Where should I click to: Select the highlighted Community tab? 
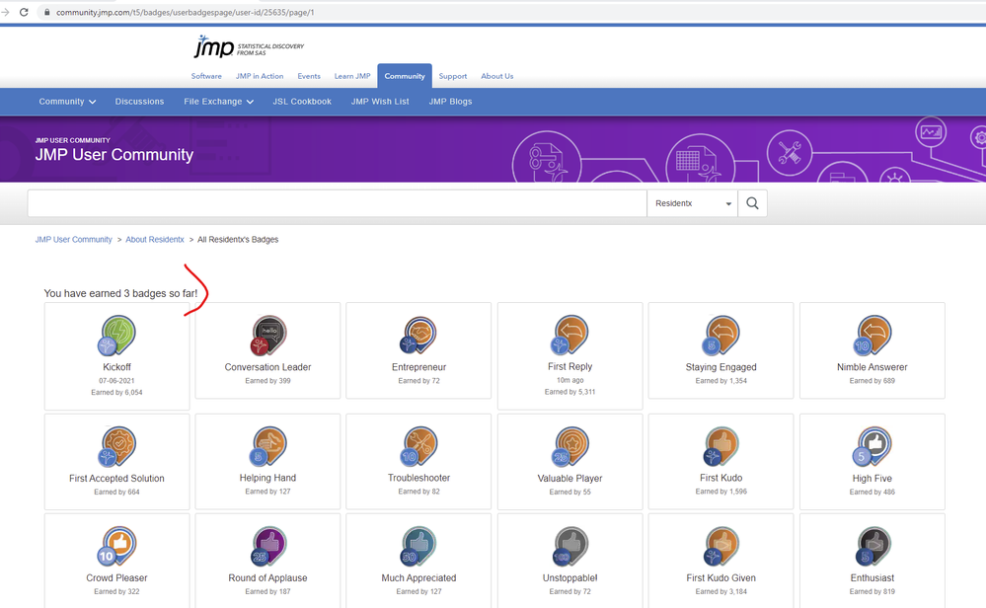(405, 76)
